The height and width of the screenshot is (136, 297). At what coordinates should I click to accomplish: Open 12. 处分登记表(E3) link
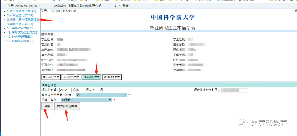pyautogui.click(x=20, y=37)
